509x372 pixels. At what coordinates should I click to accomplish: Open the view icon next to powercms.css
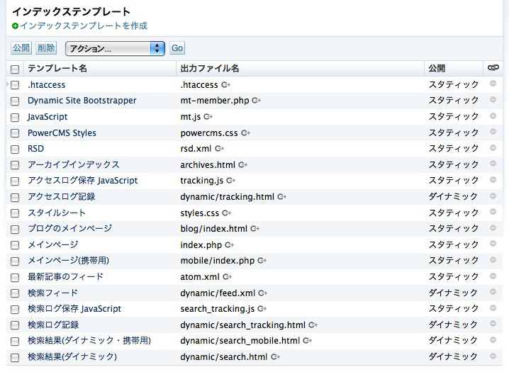click(246, 133)
